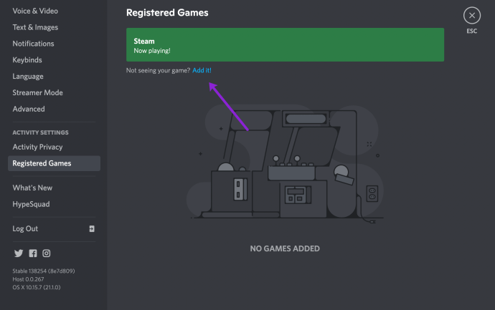Click the Twitter icon in sidebar
This screenshot has height=310, width=495.
point(19,253)
